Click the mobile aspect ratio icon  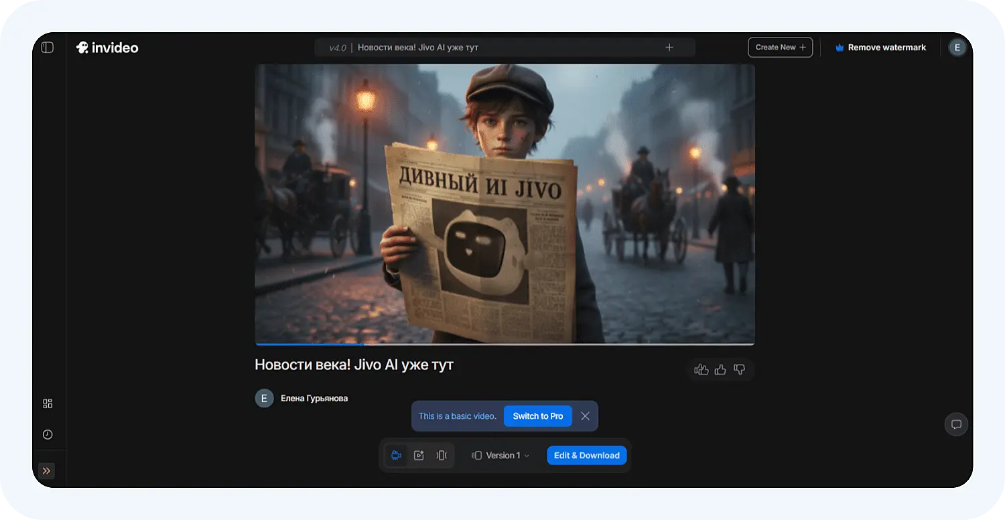pyautogui.click(x=441, y=455)
